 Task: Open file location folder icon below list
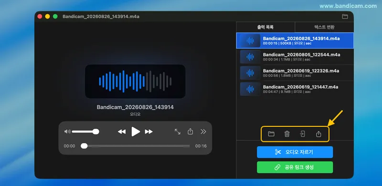tap(271, 134)
